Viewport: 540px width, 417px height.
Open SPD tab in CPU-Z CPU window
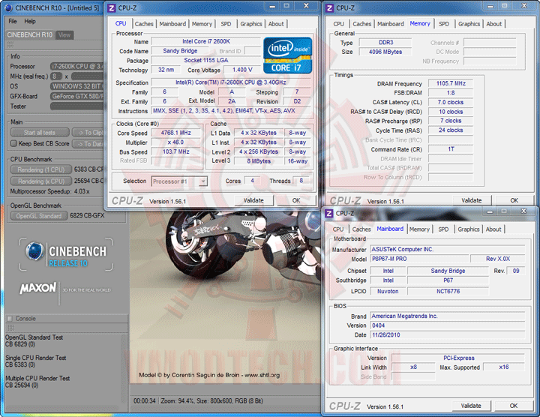(226, 24)
